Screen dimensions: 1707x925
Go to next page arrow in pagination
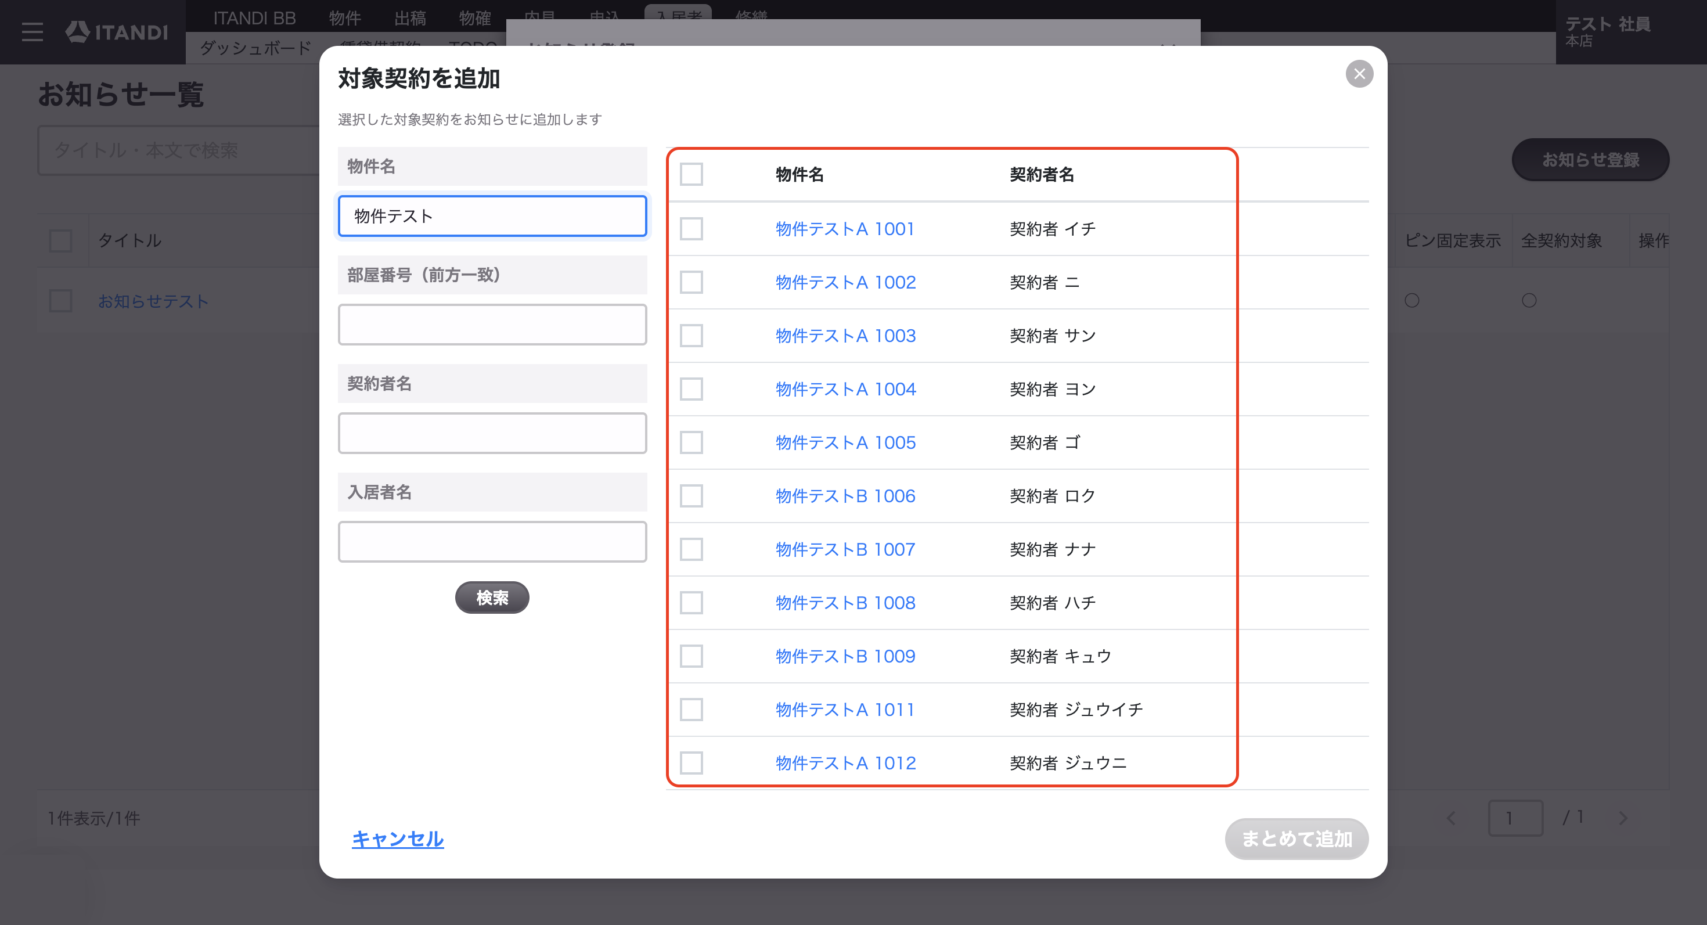1623,818
